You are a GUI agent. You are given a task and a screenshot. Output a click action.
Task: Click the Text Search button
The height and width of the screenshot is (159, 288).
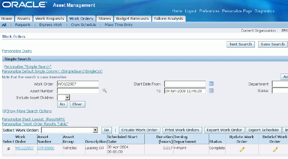[240, 44]
